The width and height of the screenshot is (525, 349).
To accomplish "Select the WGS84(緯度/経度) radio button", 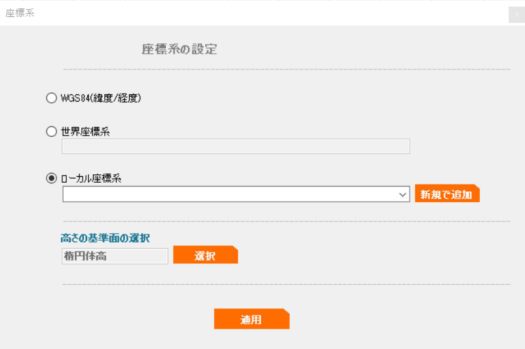I will [x=51, y=98].
